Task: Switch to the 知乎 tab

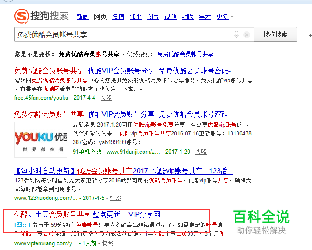Action: [135, 17]
